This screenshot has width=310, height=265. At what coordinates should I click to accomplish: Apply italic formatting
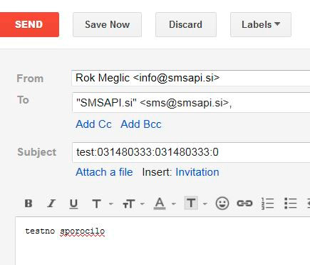(x=51, y=204)
